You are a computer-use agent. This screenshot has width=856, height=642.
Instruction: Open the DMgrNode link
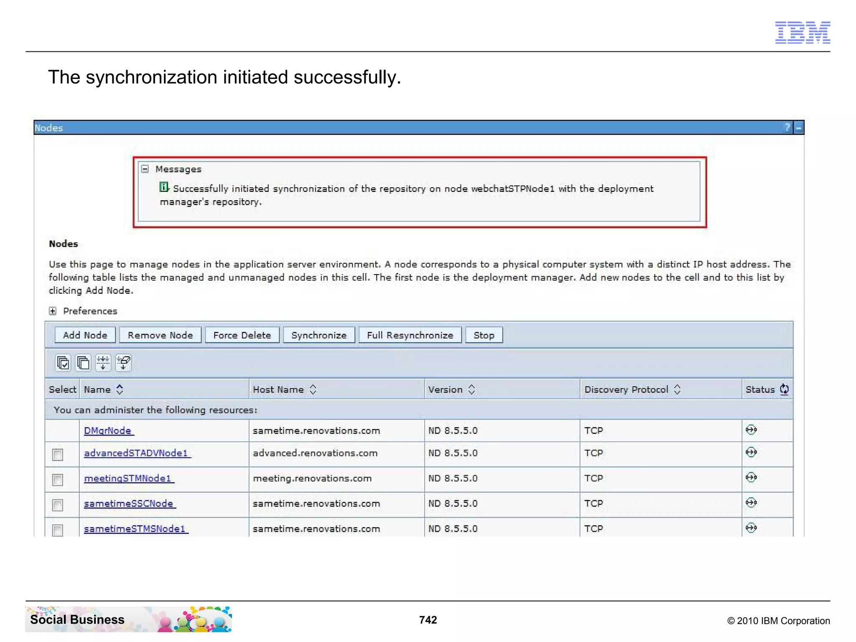(108, 431)
